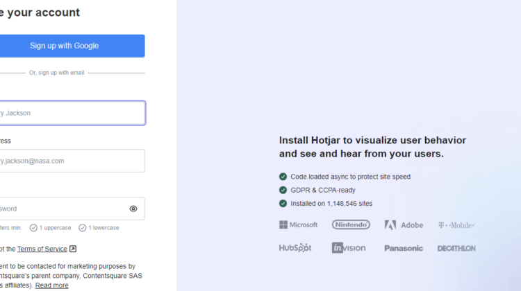Select the password input field
The height and width of the screenshot is (291, 521).
pyautogui.click(x=72, y=209)
